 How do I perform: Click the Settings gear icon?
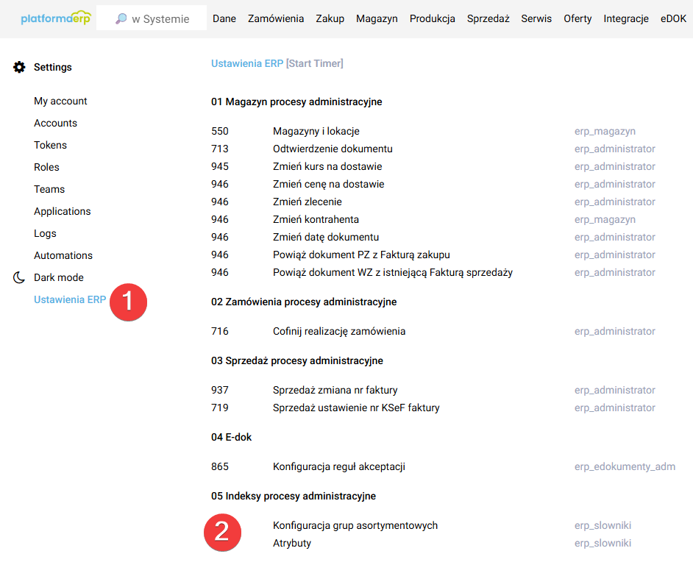point(19,67)
